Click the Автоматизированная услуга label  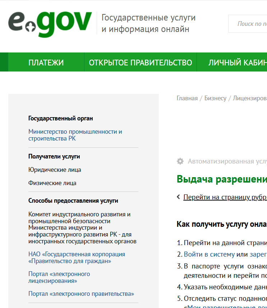click(x=227, y=161)
